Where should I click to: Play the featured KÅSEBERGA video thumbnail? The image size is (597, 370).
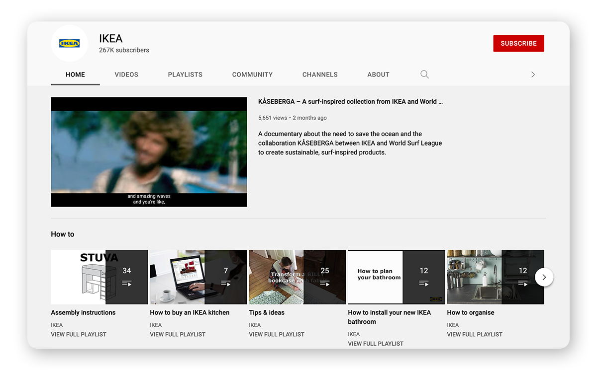point(149,152)
